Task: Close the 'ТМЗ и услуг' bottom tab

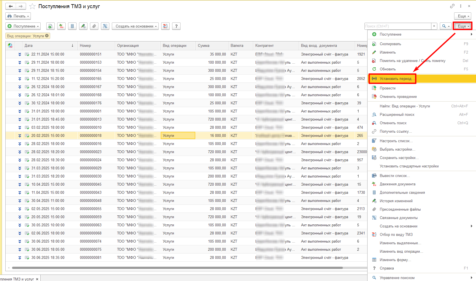Action: click(x=37, y=279)
